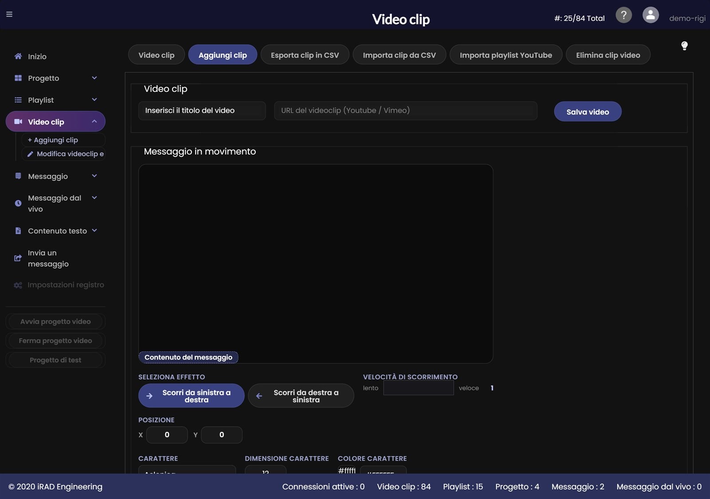
Task: Click the Messaggio sidebar icon
Action: [x=18, y=176]
